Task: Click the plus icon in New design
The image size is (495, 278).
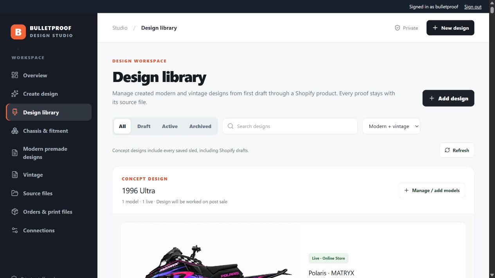Action: [x=435, y=28]
